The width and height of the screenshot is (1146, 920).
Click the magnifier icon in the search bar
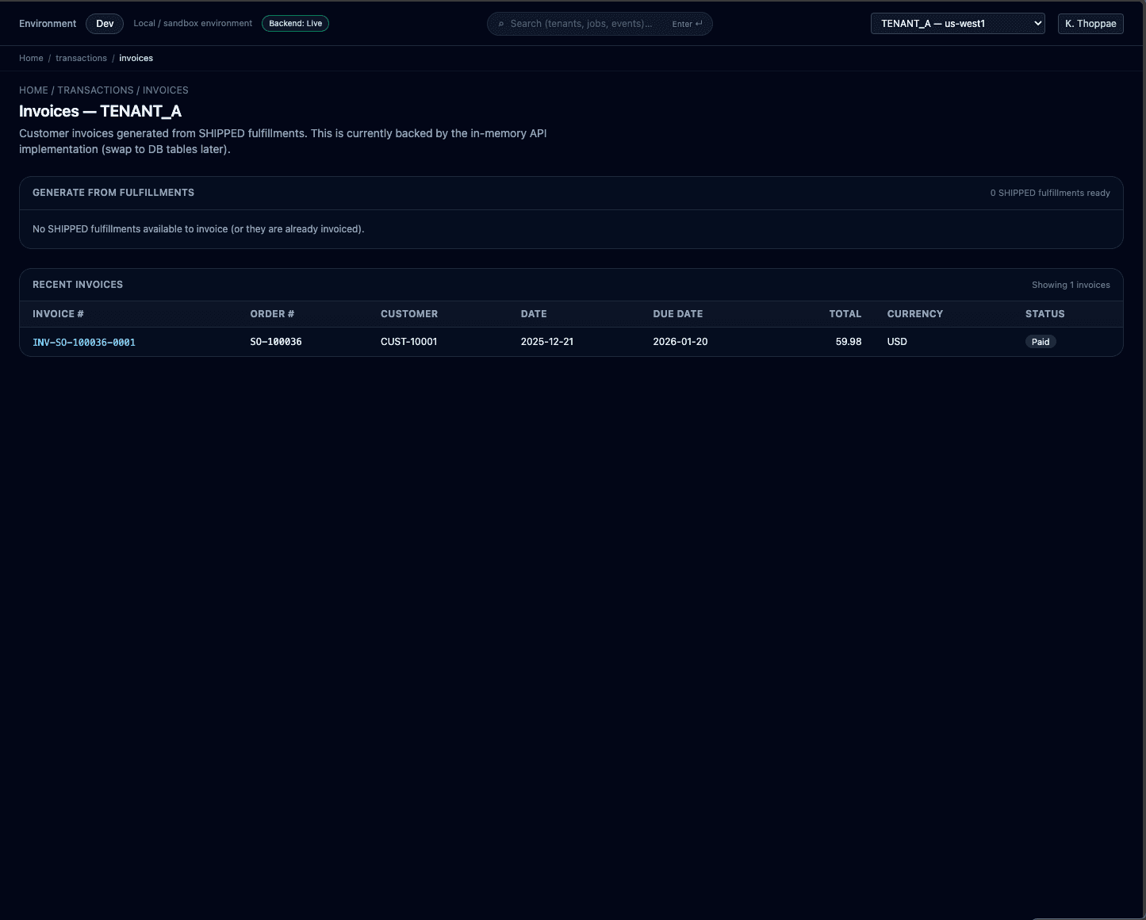point(500,24)
